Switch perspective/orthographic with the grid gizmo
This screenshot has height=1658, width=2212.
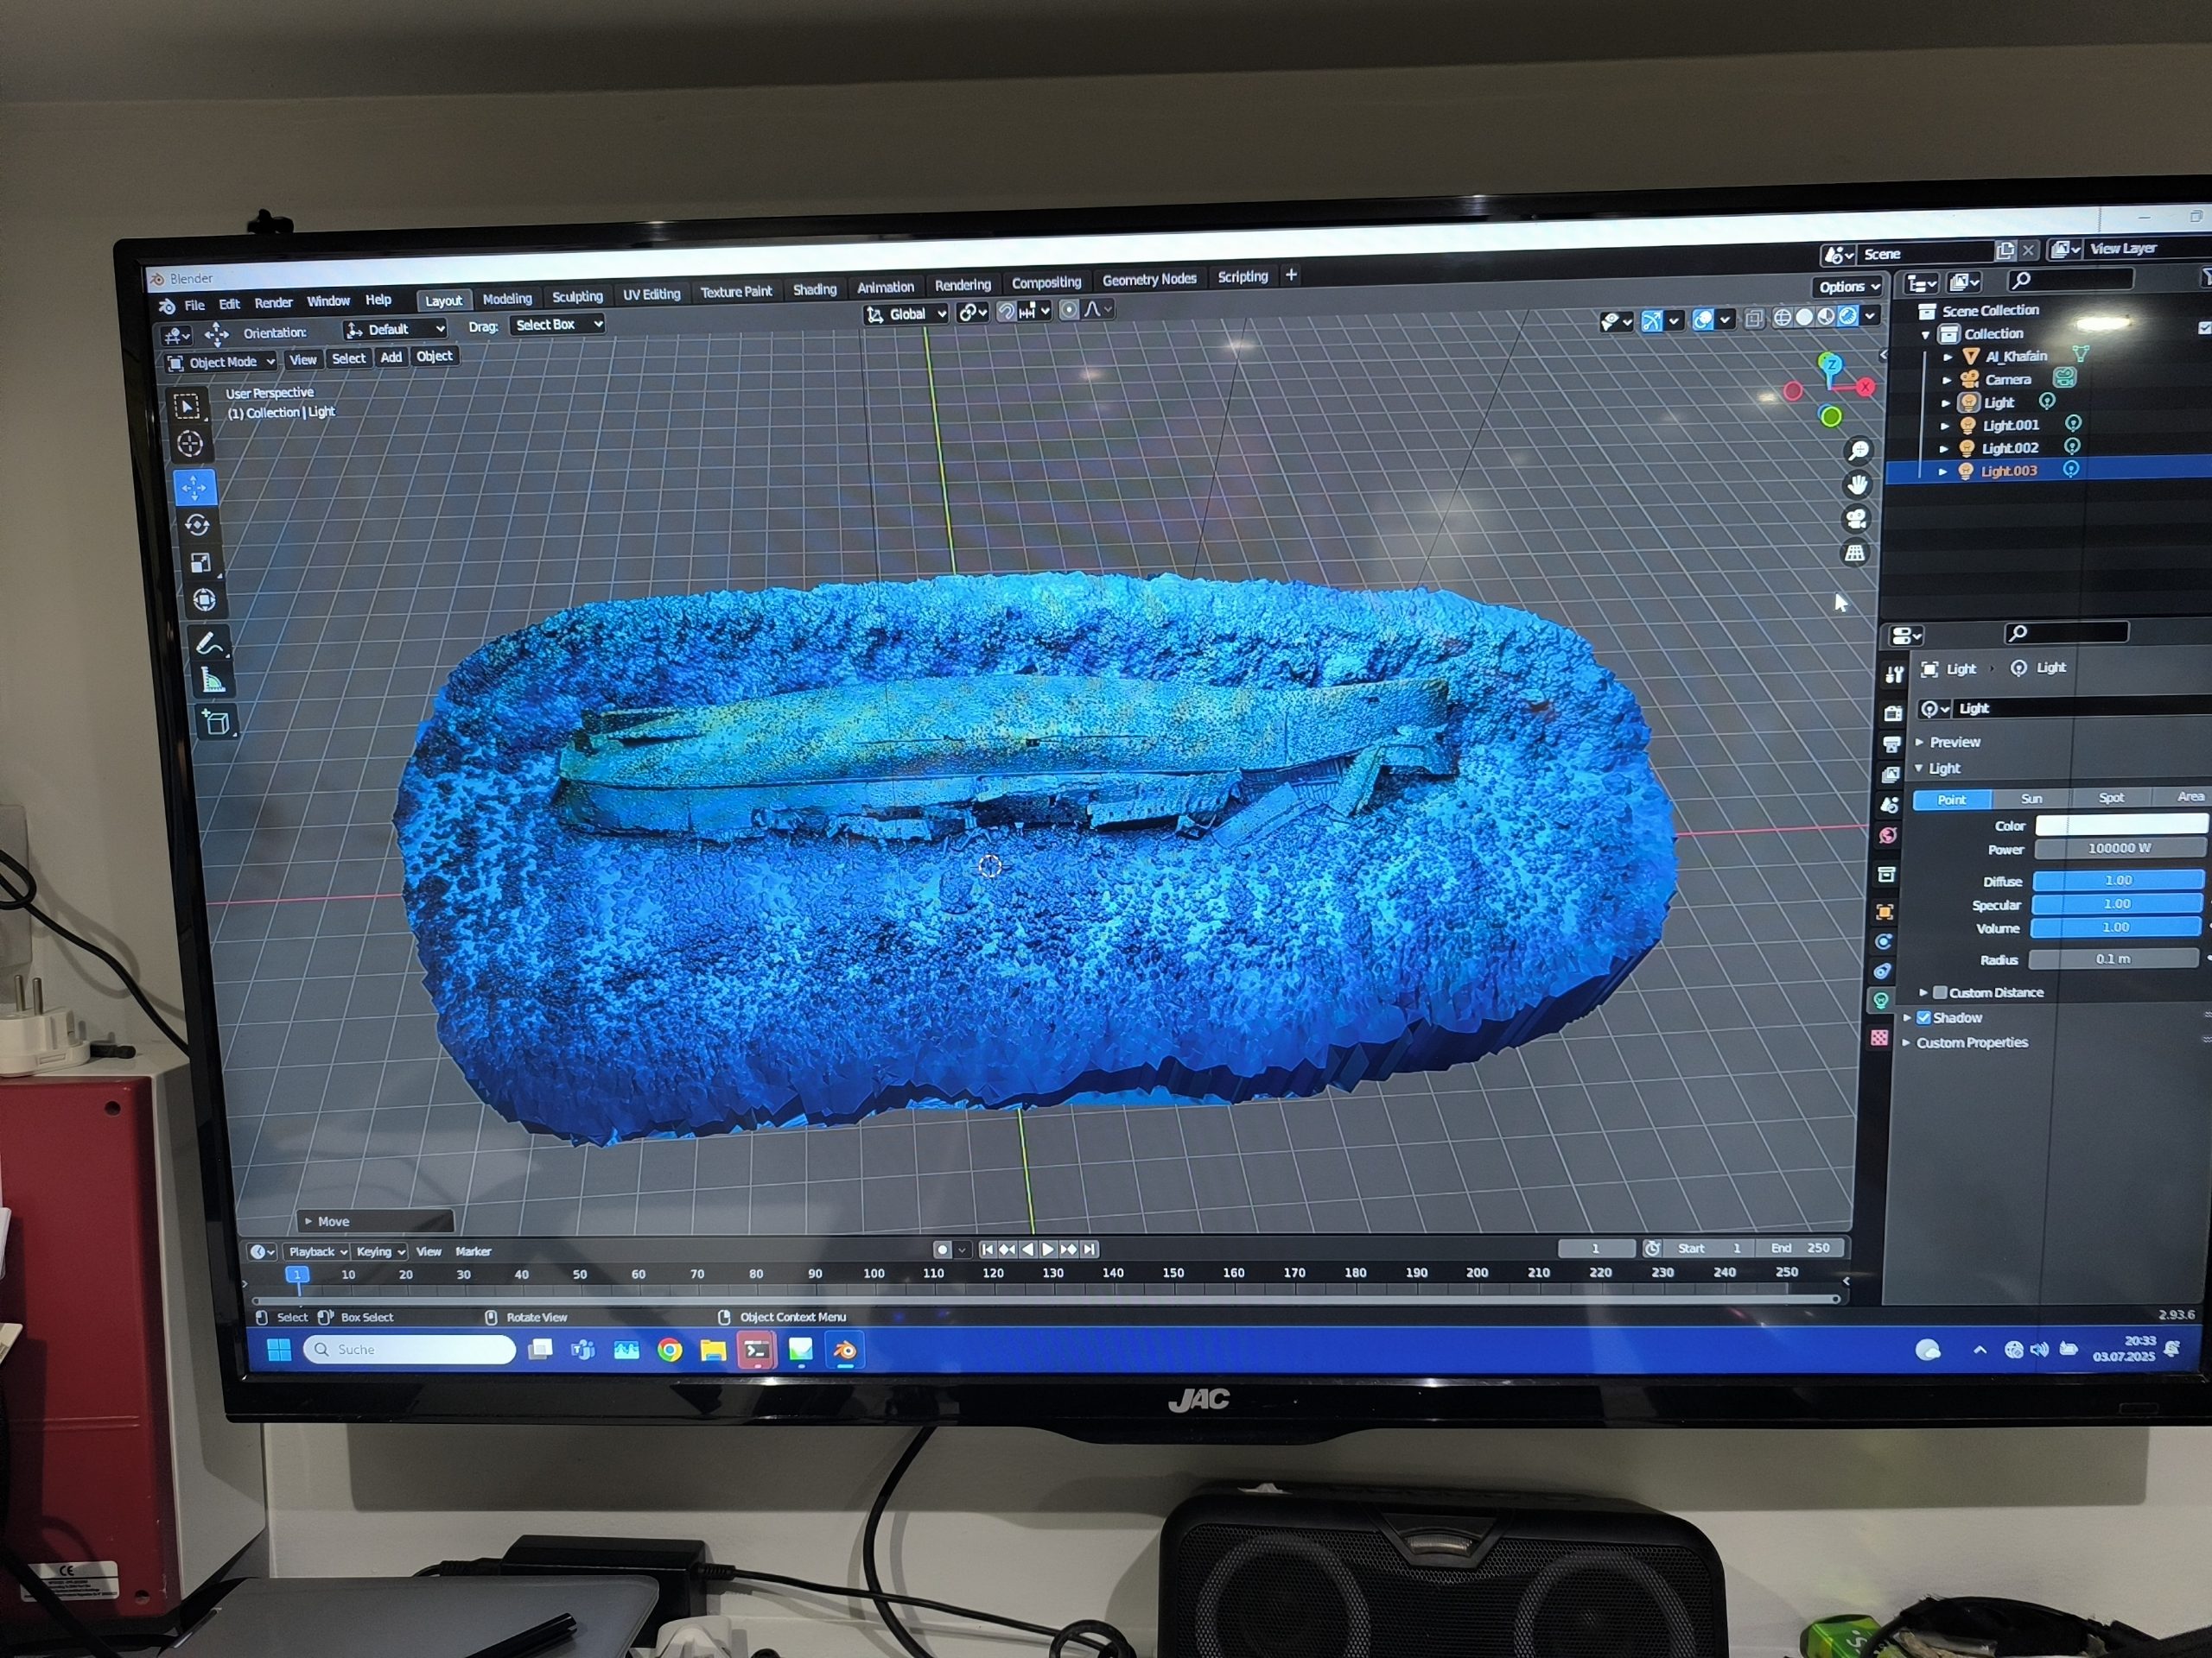point(1855,553)
